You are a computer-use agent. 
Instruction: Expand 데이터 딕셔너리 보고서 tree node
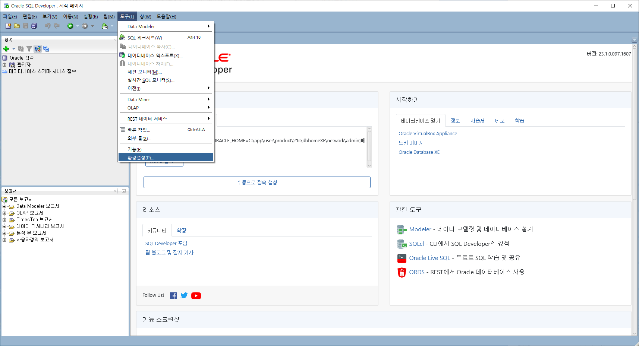coord(4,226)
